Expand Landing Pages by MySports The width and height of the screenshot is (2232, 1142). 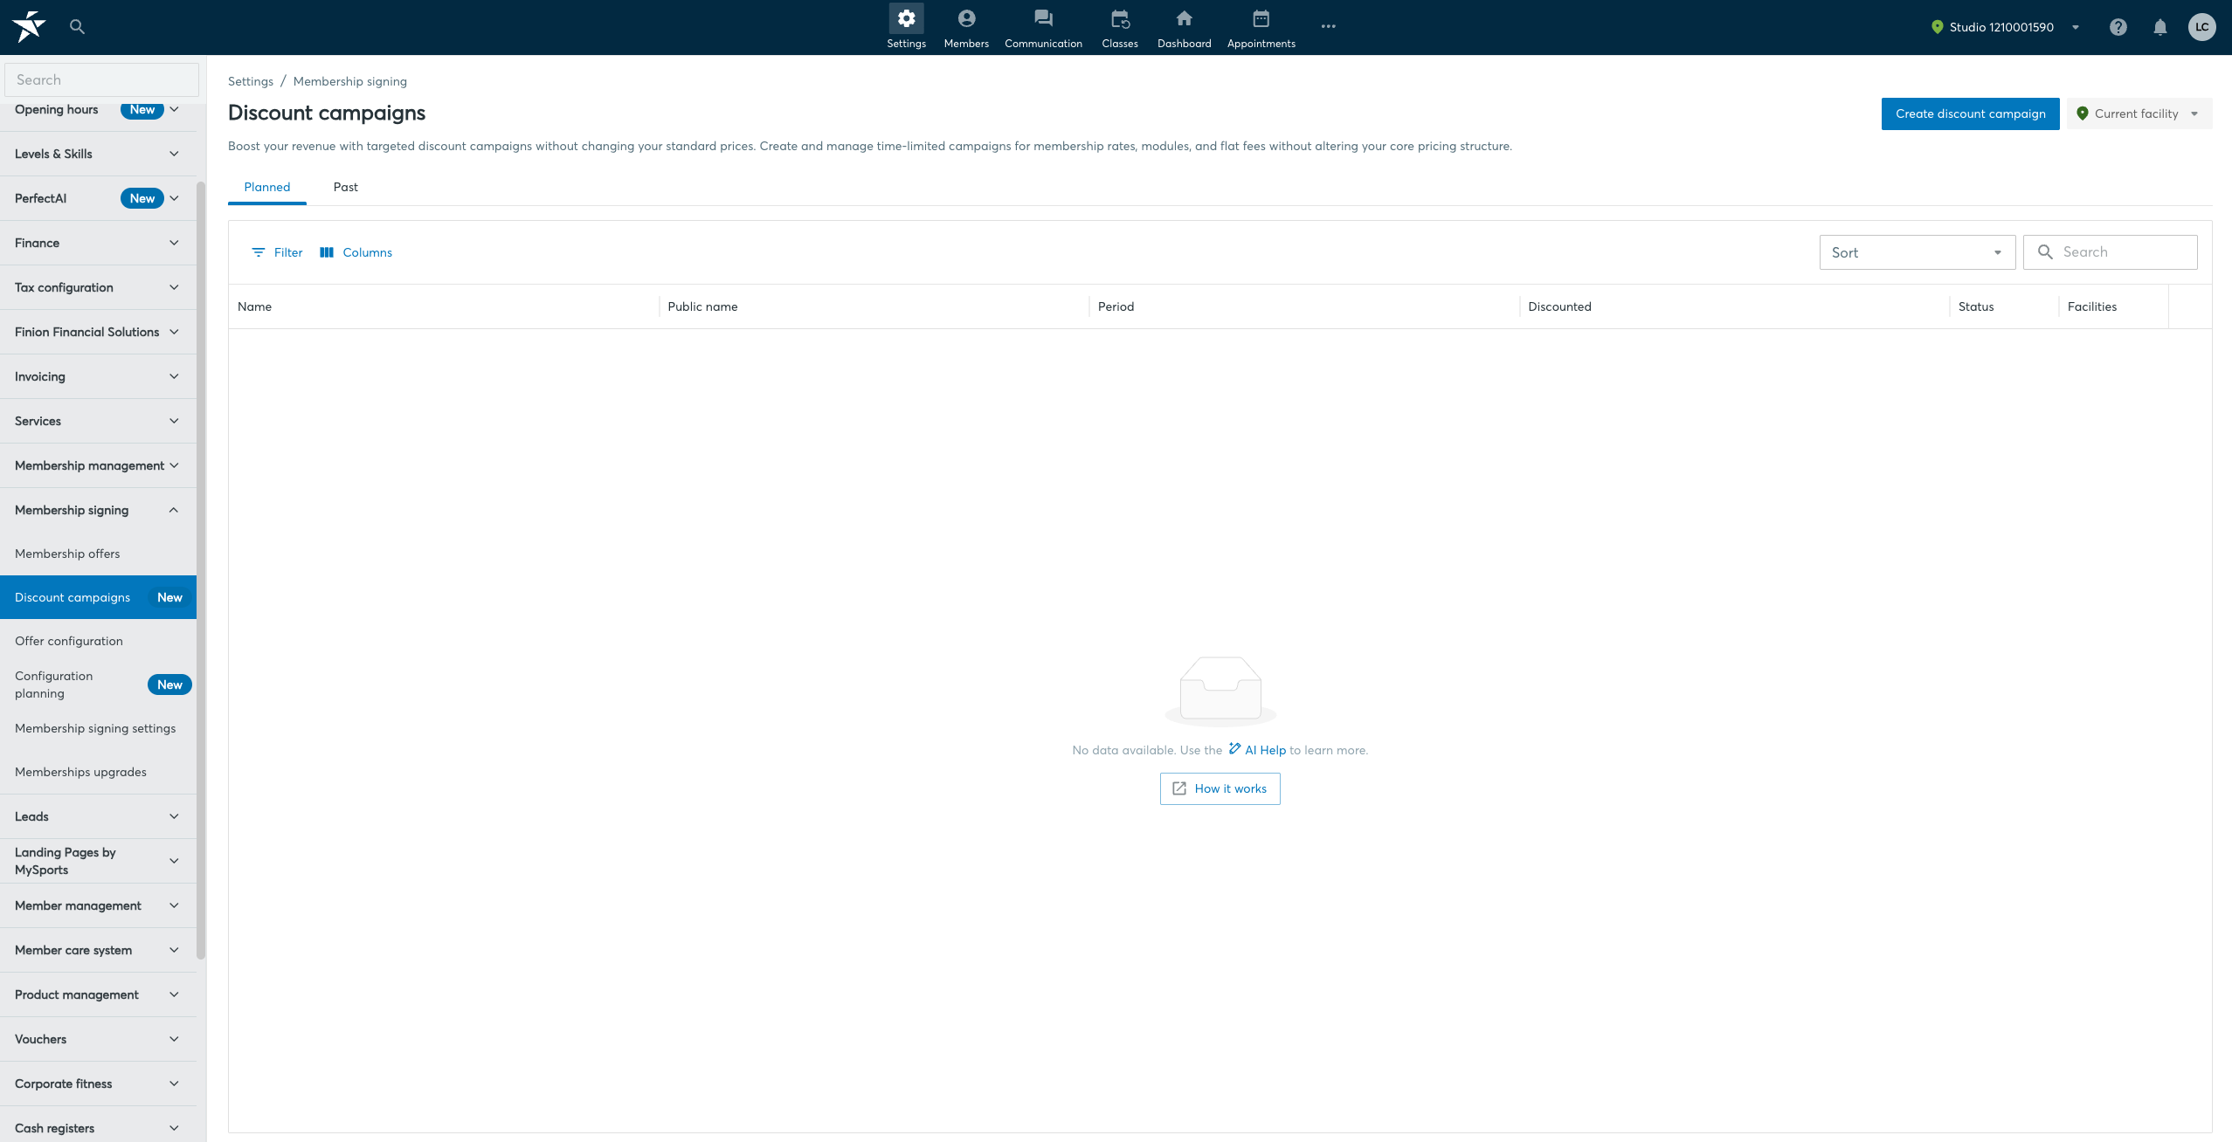pos(98,861)
